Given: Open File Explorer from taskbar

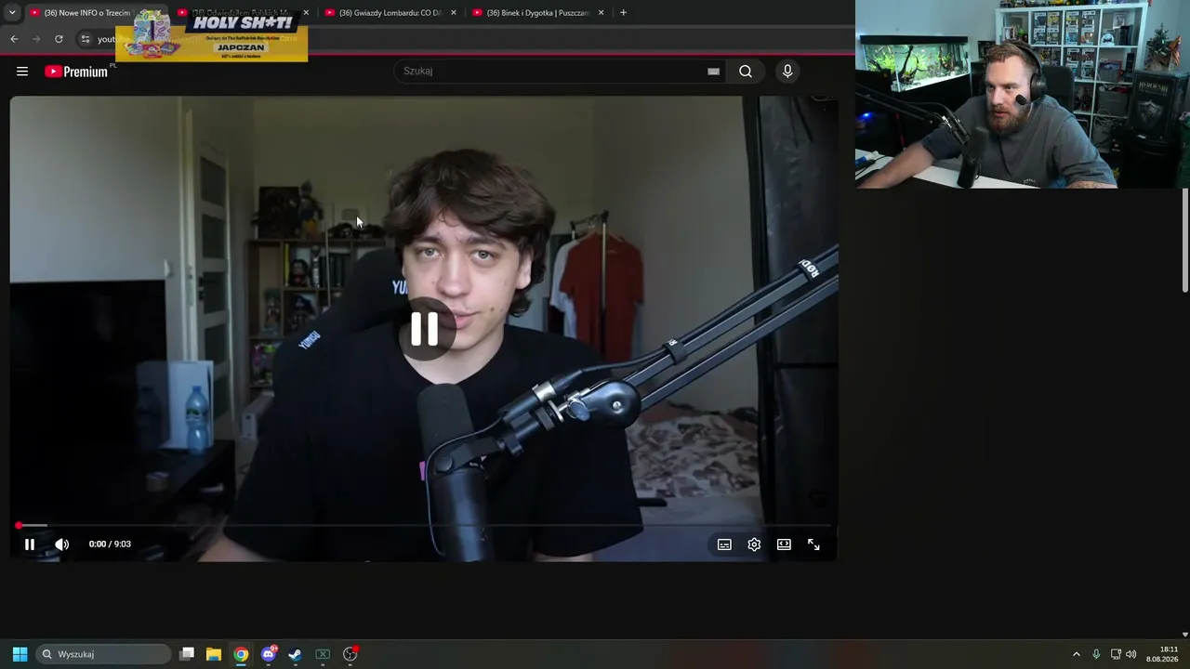Looking at the screenshot, I should (214, 654).
